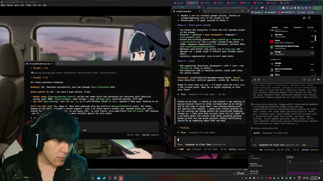Viewport: 323px width, 181px height.
Task: Open the SearXNG terminal tab dropdown
Action: pos(62,64)
